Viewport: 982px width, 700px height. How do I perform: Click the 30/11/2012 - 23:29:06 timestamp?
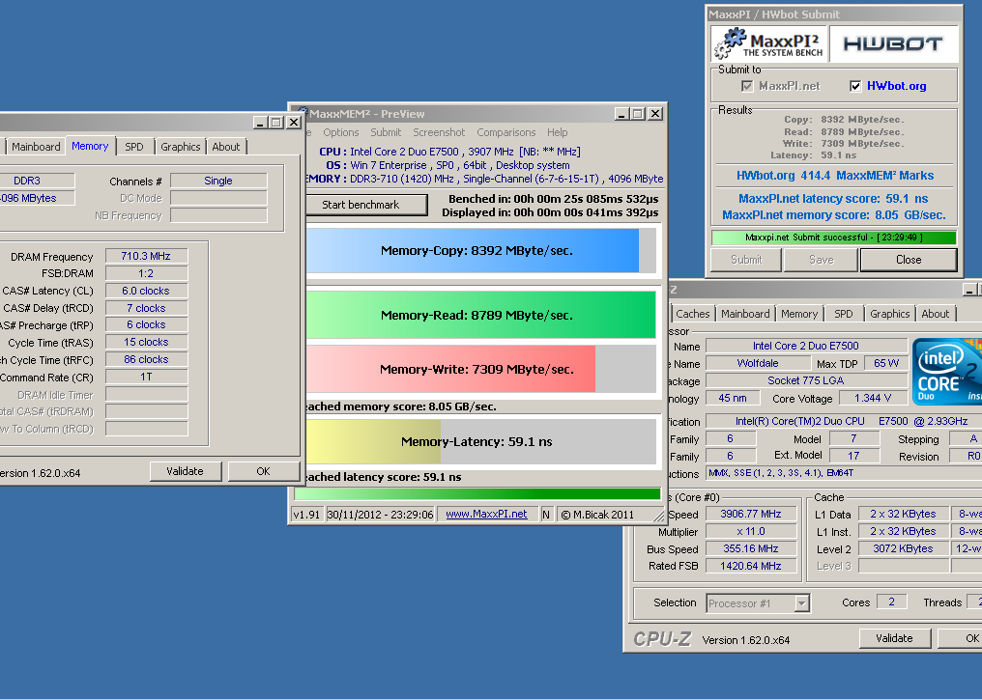coord(380,515)
